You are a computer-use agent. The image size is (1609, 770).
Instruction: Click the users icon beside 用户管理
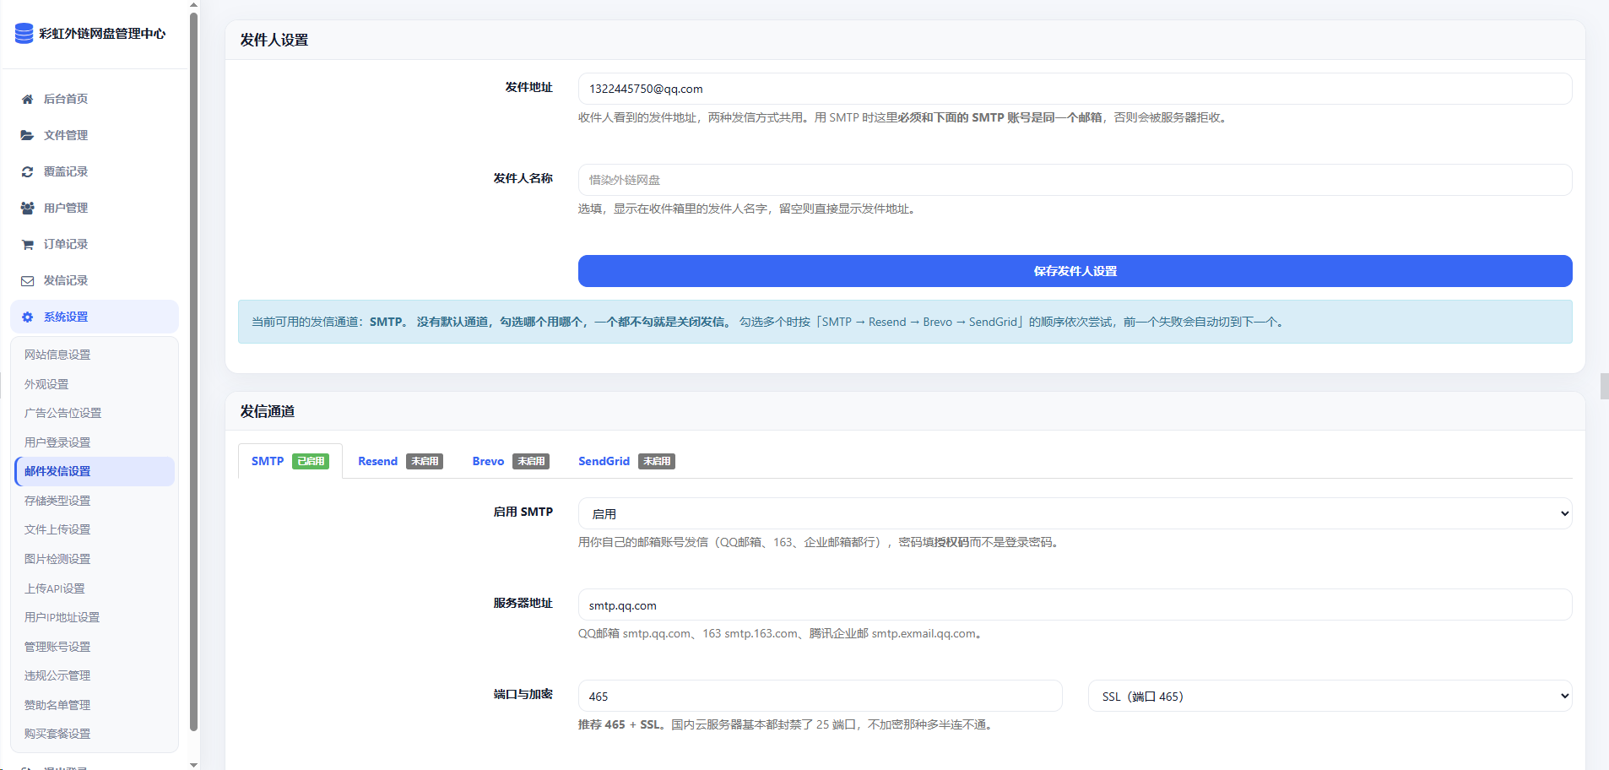tap(27, 208)
